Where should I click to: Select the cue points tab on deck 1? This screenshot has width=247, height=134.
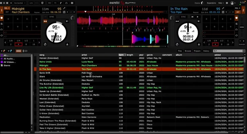click(x=1, y=18)
